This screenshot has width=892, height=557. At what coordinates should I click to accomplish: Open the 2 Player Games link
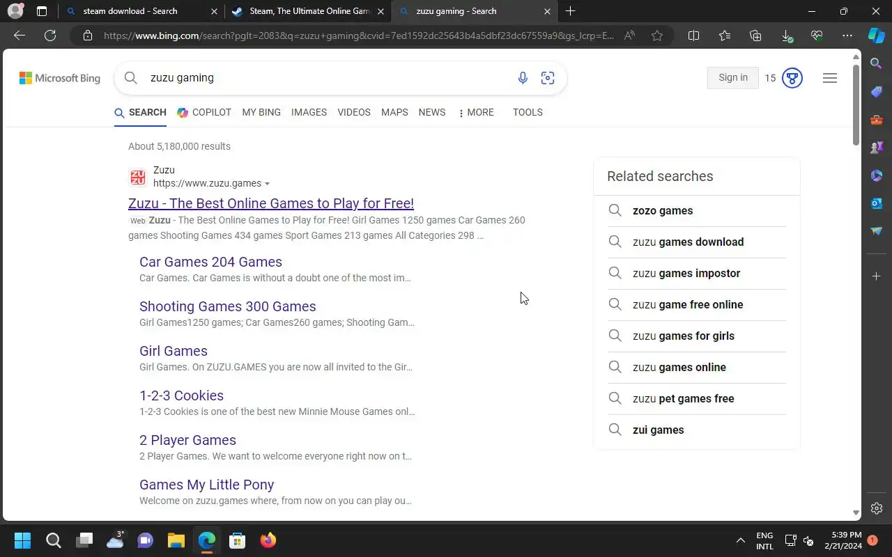point(187,440)
